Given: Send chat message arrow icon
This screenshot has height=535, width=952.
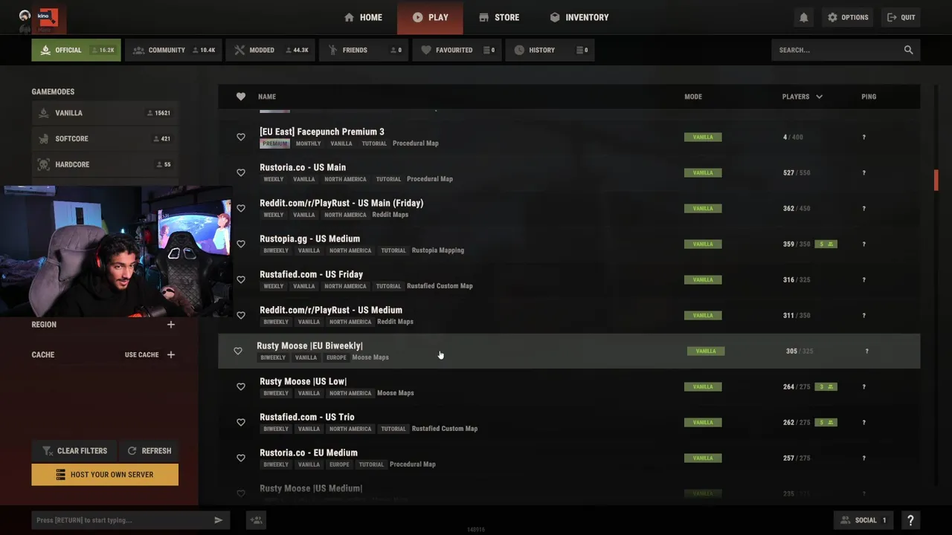Looking at the screenshot, I should [218, 520].
